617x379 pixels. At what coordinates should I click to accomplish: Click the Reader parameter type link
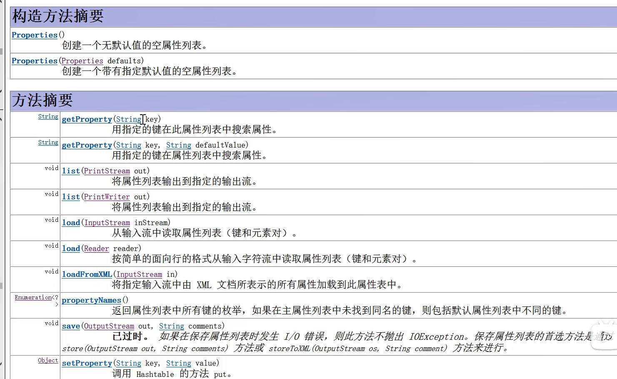click(x=97, y=248)
